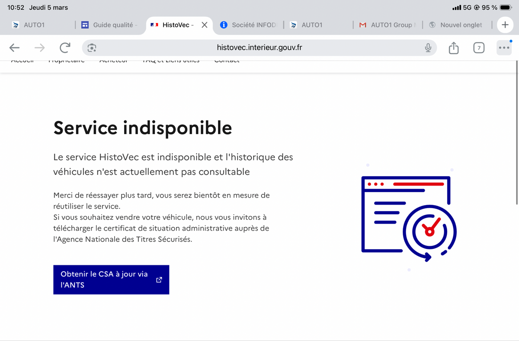Tap the microphone voice search icon
The width and height of the screenshot is (519, 341).
pyautogui.click(x=428, y=48)
